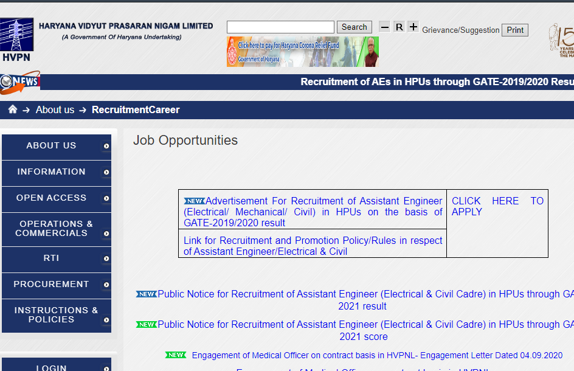Click Haryana Vidyut Prasaran Nigam Limited title
The height and width of the screenshot is (371, 574).
click(x=126, y=26)
